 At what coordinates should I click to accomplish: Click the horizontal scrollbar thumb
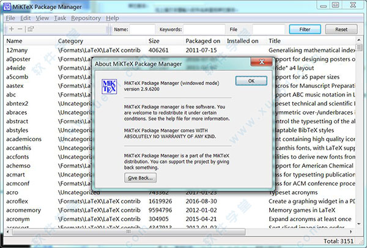point(128,232)
